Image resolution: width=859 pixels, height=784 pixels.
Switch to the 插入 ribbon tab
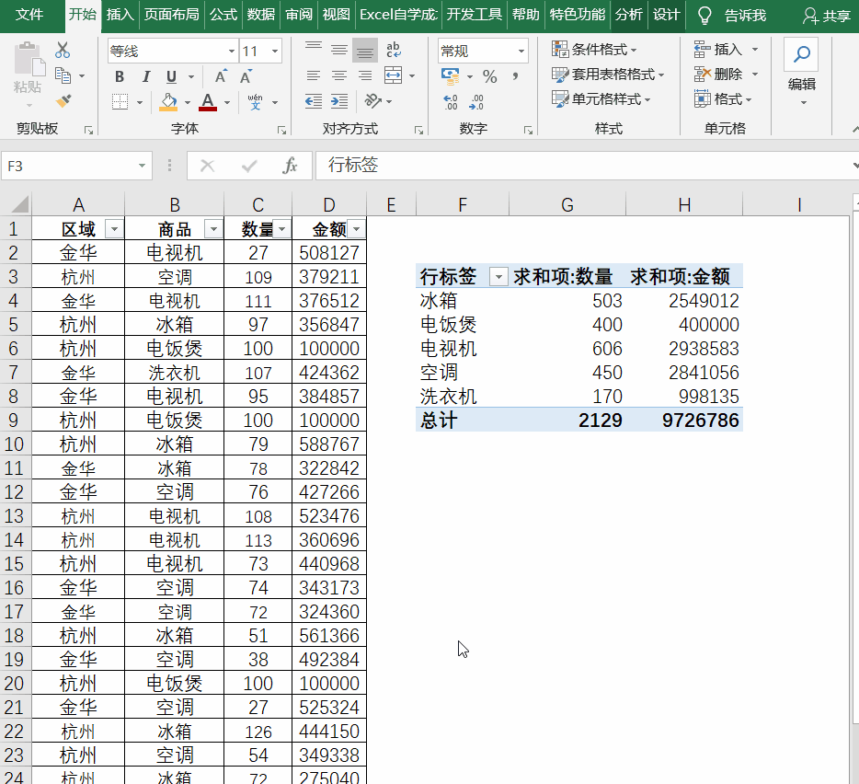pyautogui.click(x=120, y=15)
